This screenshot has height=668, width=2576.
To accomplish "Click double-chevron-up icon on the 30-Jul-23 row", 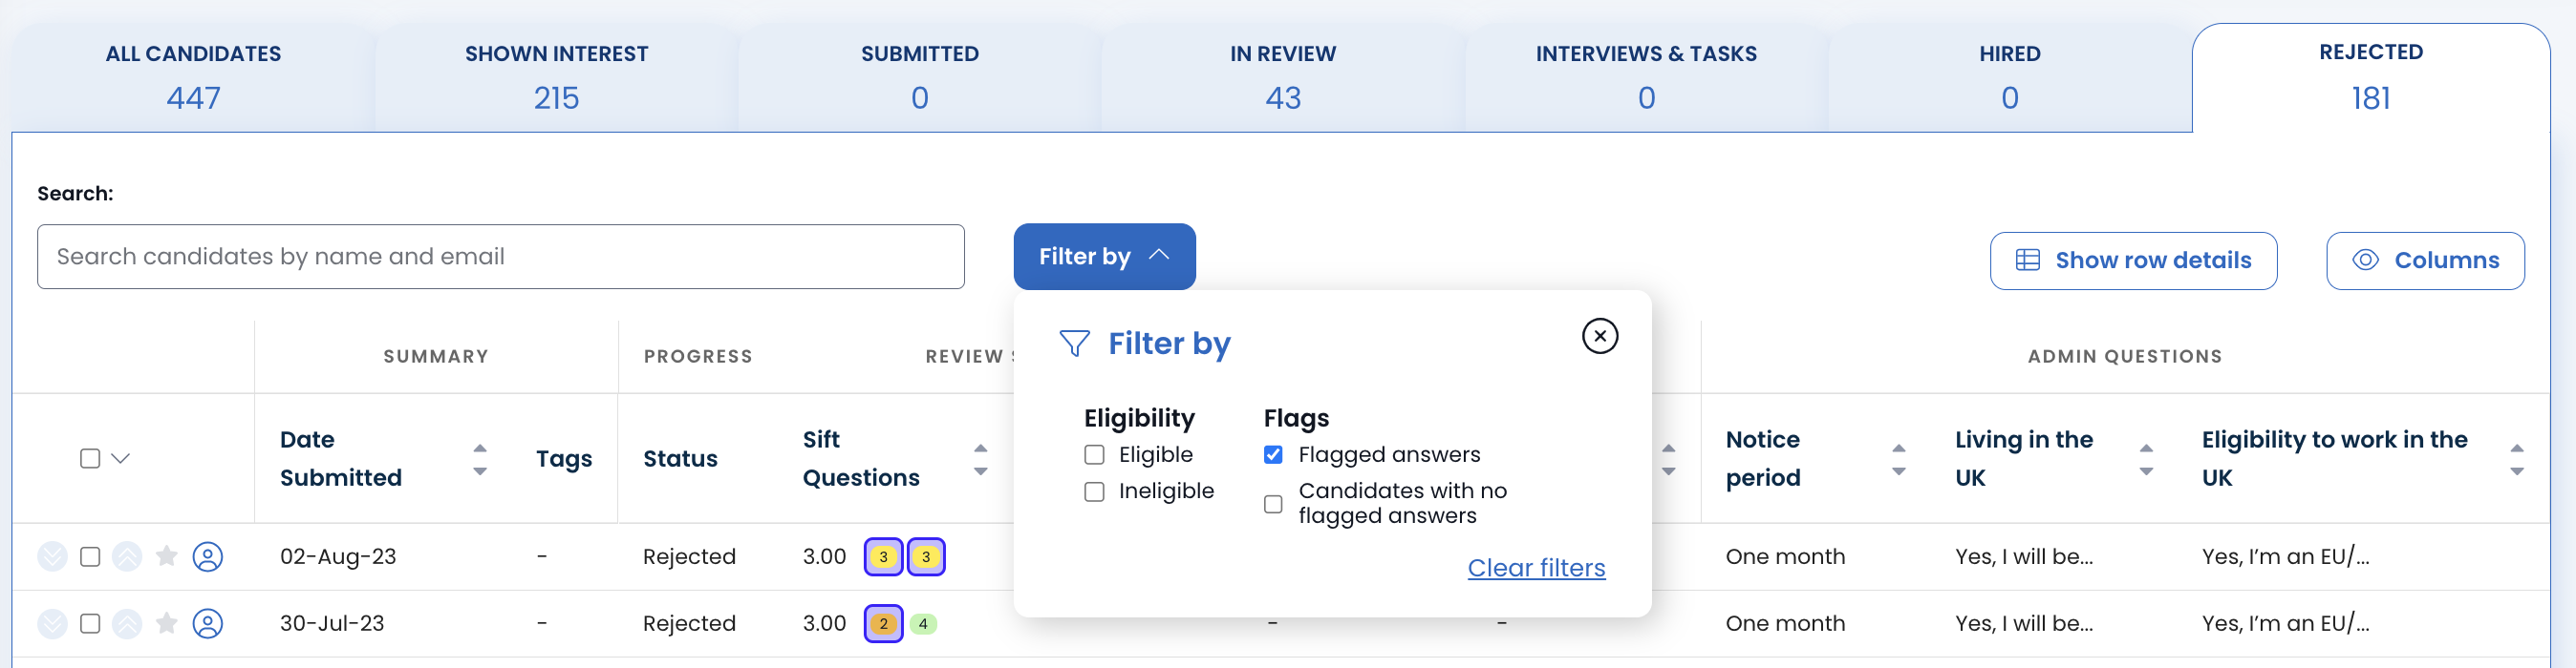I will click(x=127, y=624).
